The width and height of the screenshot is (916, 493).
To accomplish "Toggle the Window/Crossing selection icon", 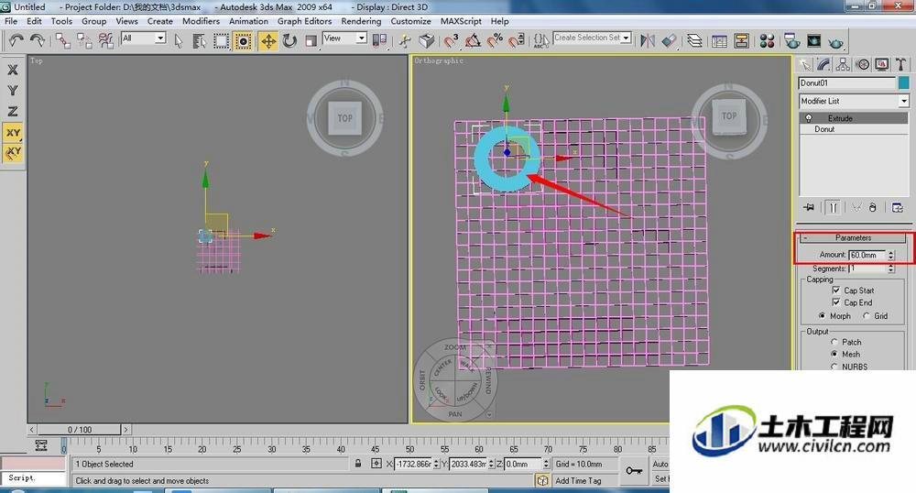I will pyautogui.click(x=243, y=40).
